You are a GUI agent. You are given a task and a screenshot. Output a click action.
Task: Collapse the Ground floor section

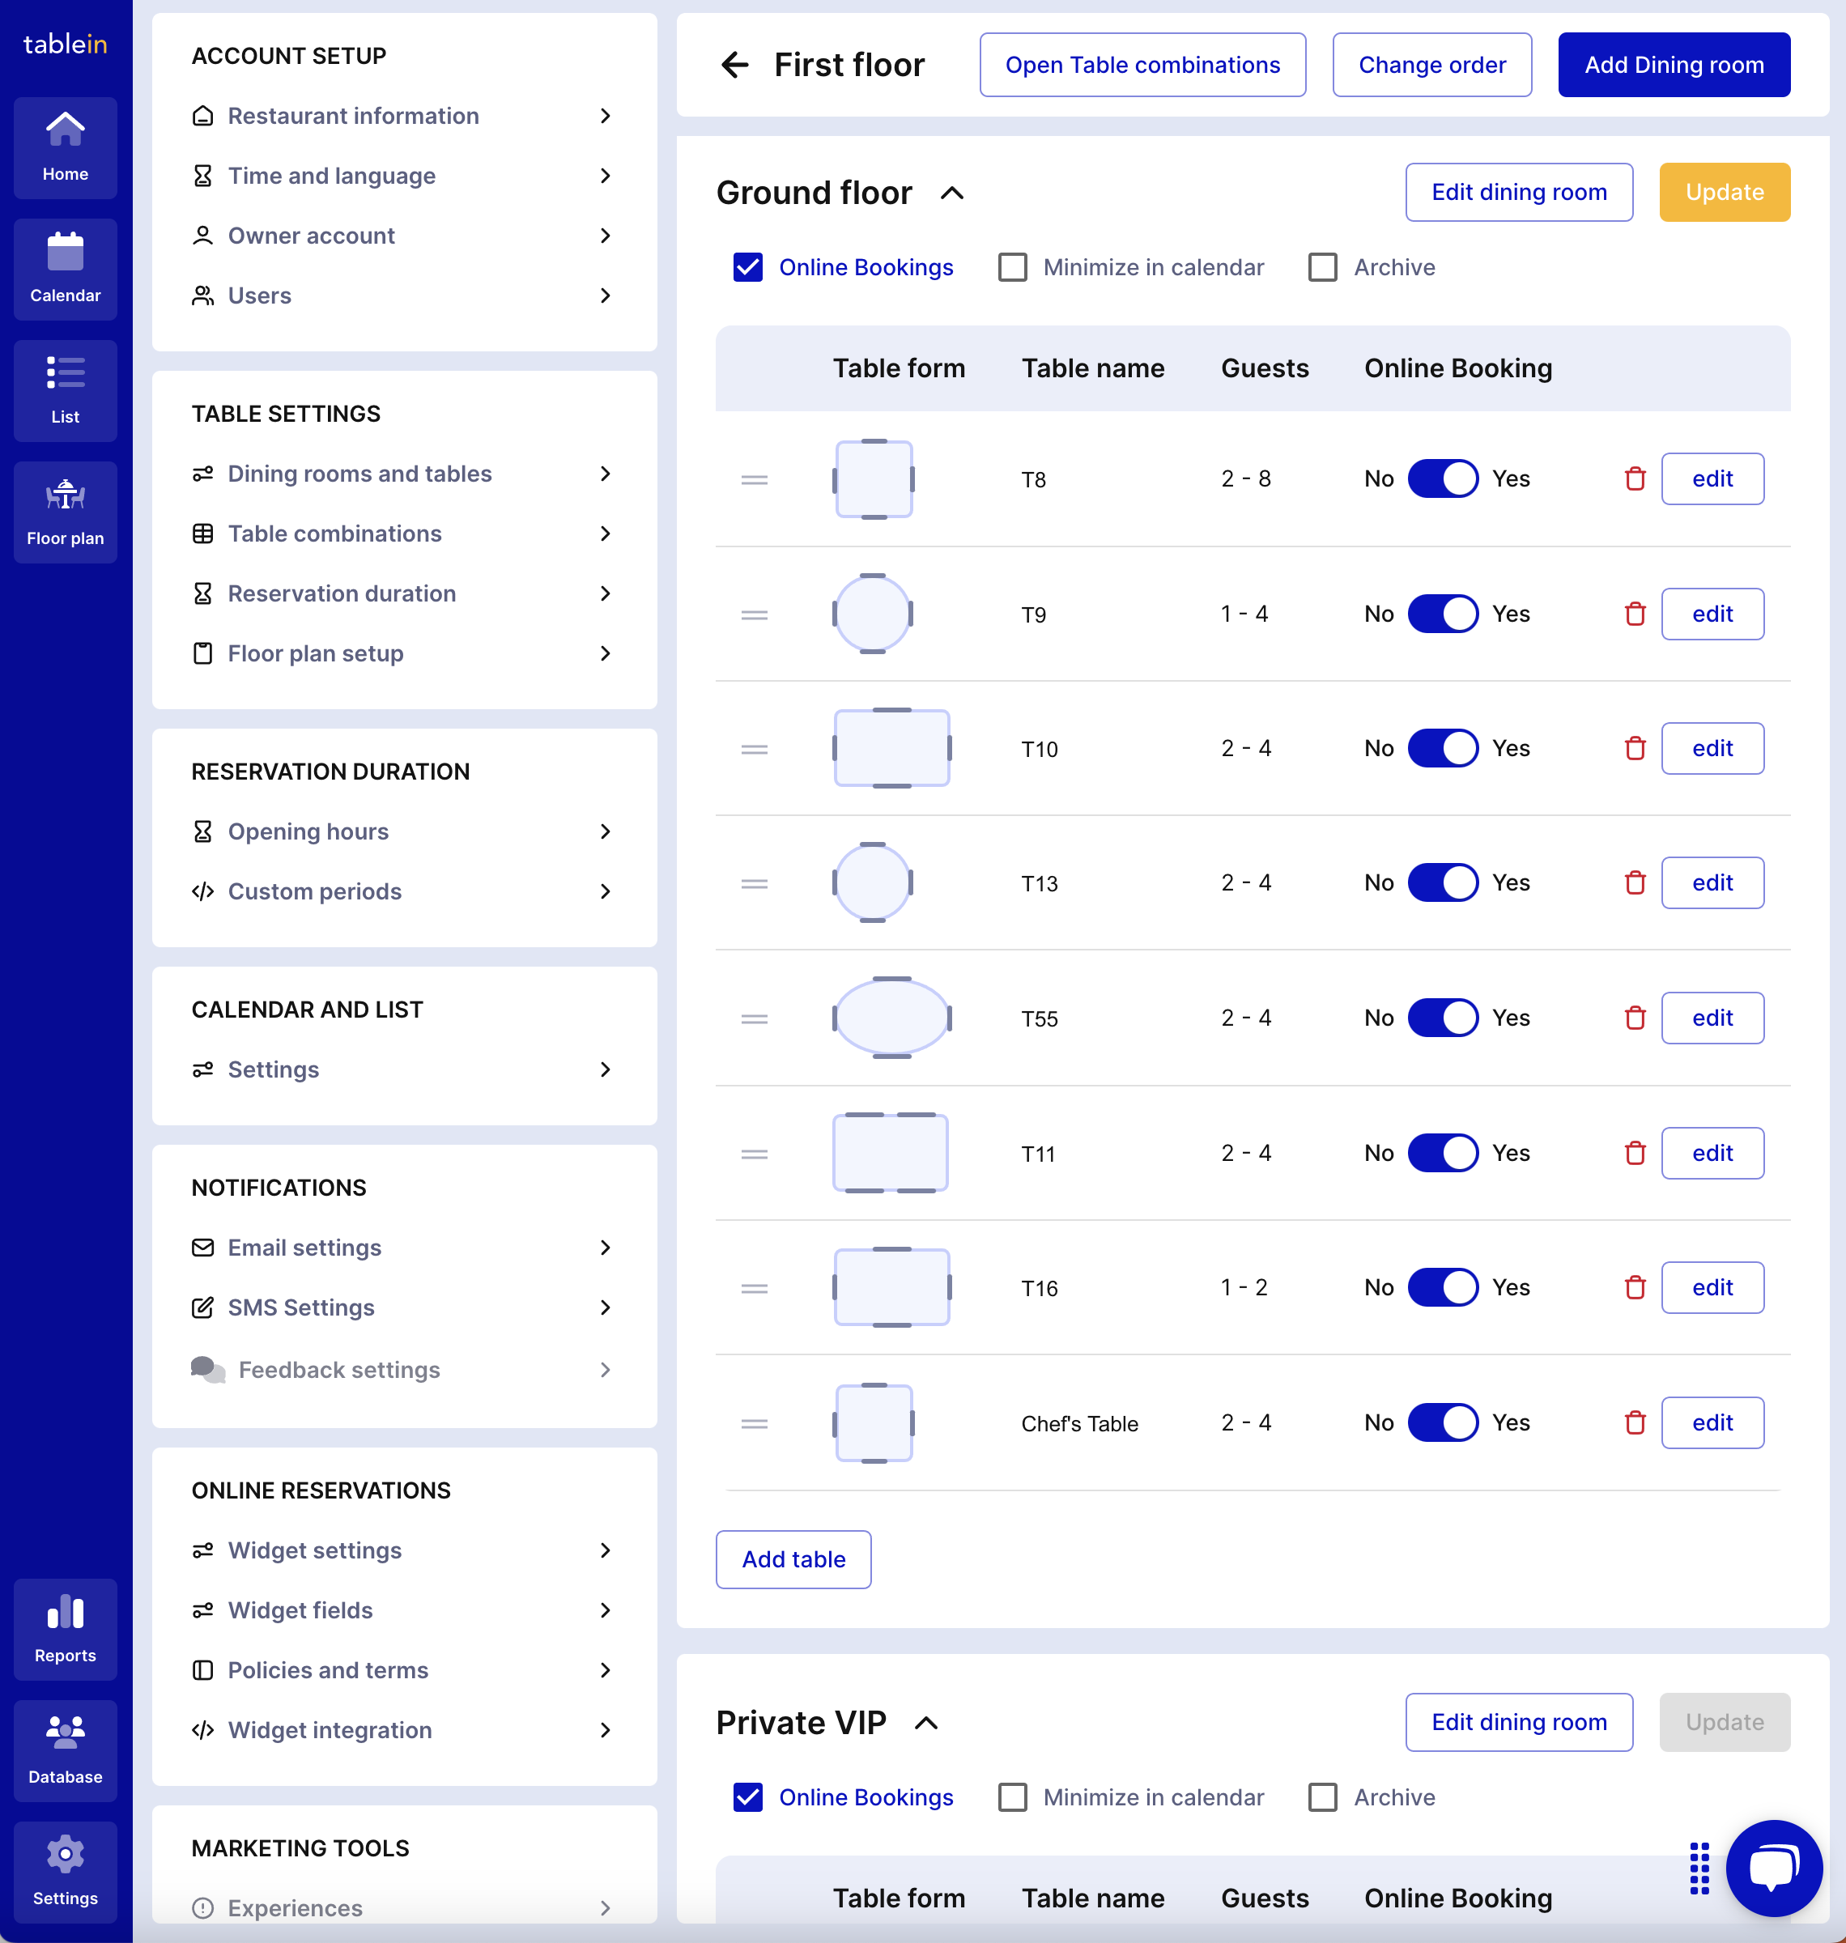coord(951,193)
